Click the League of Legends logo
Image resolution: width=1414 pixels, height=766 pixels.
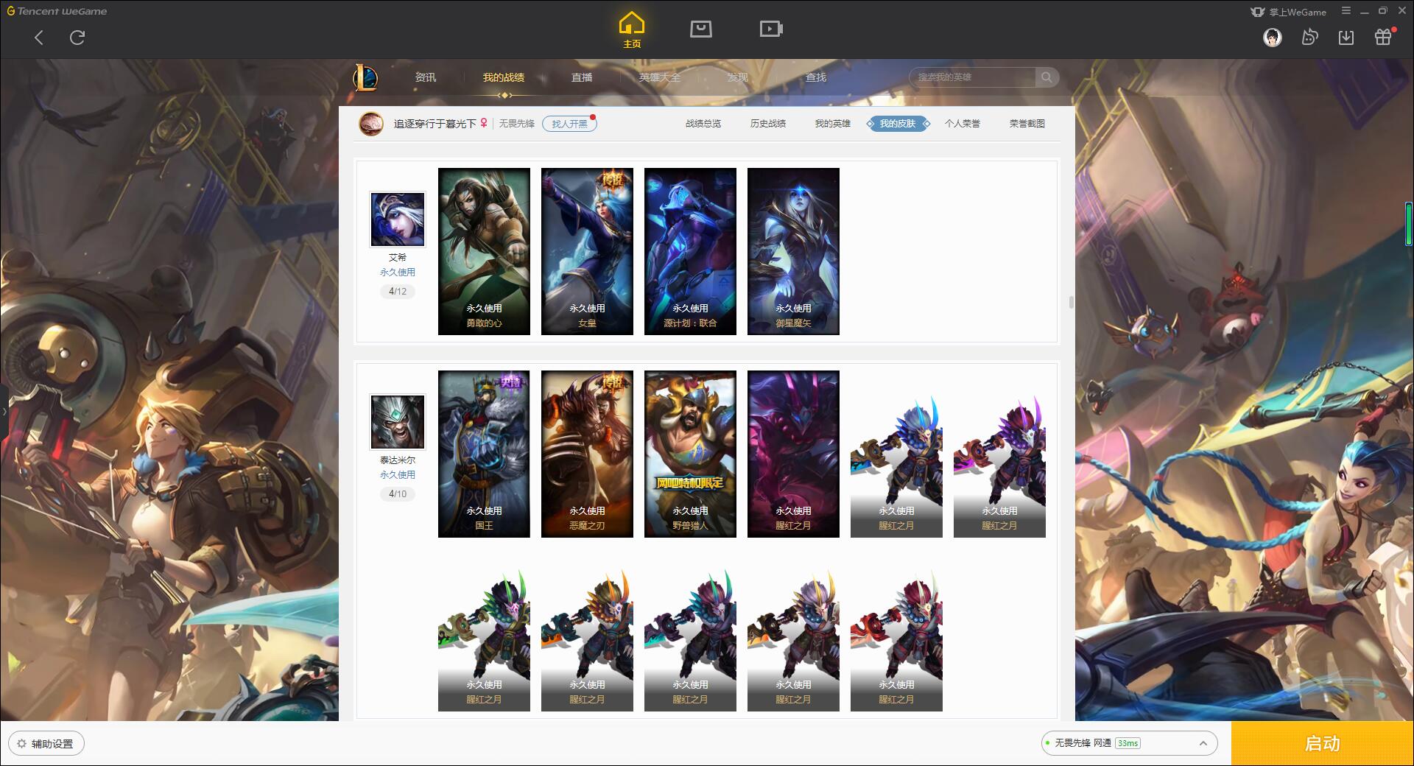coord(365,77)
